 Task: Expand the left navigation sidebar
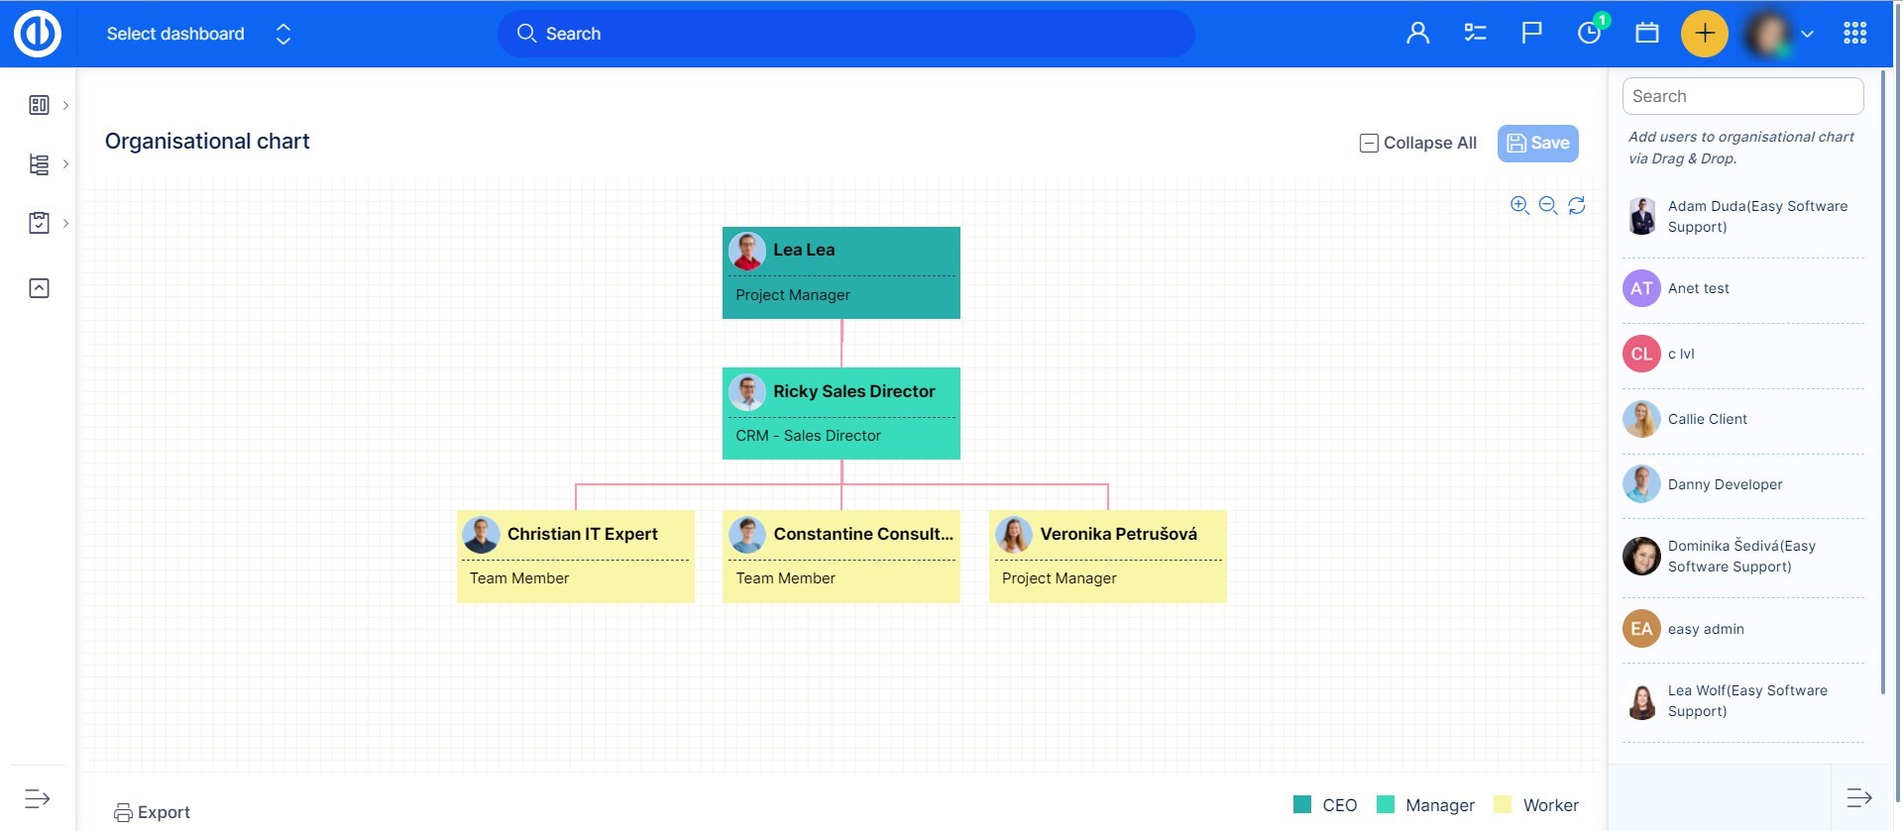tap(38, 798)
